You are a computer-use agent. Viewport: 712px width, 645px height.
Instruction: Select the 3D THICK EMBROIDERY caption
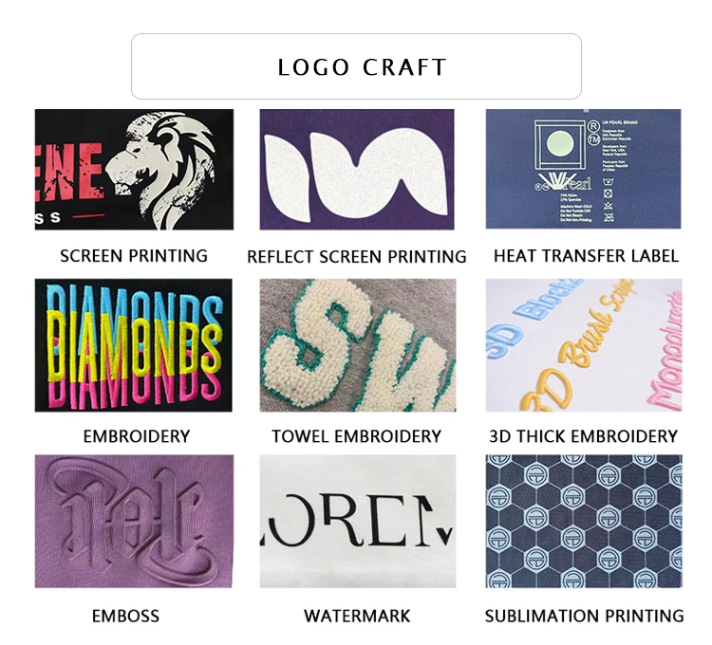point(583,436)
